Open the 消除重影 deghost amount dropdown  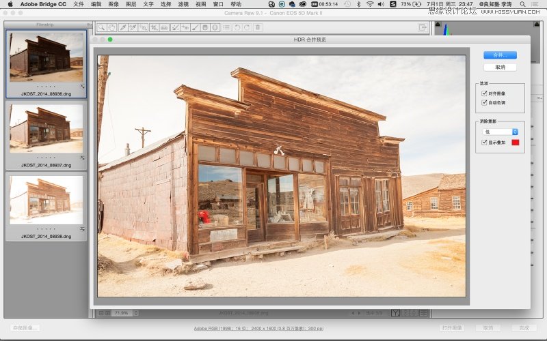[x=501, y=131]
